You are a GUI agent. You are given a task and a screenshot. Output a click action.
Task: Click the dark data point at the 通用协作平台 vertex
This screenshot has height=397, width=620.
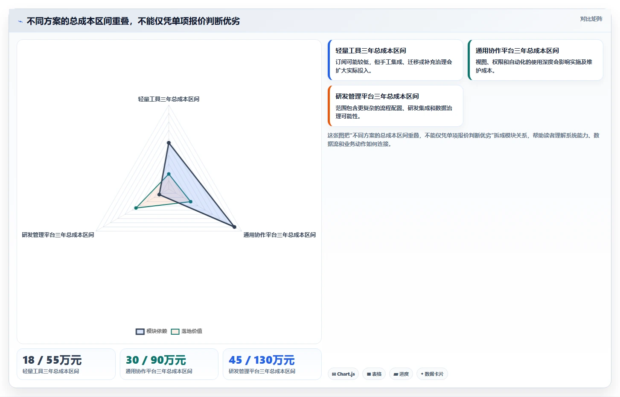pos(234,227)
